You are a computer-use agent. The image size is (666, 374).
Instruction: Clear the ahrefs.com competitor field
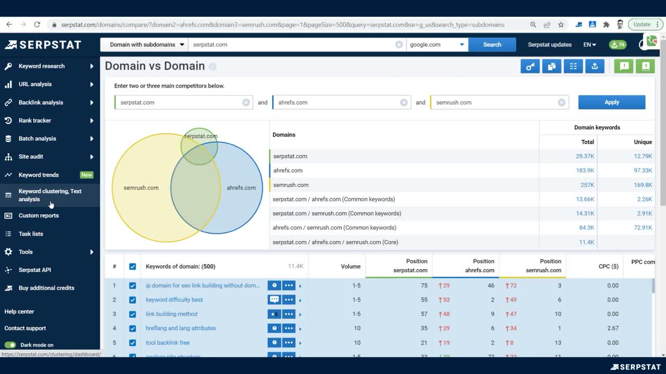pos(404,102)
